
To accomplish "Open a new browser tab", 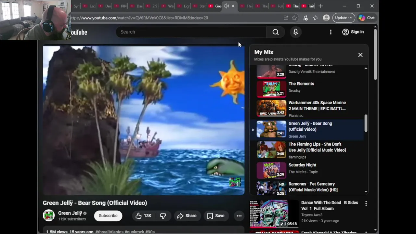I will click(320, 6).
